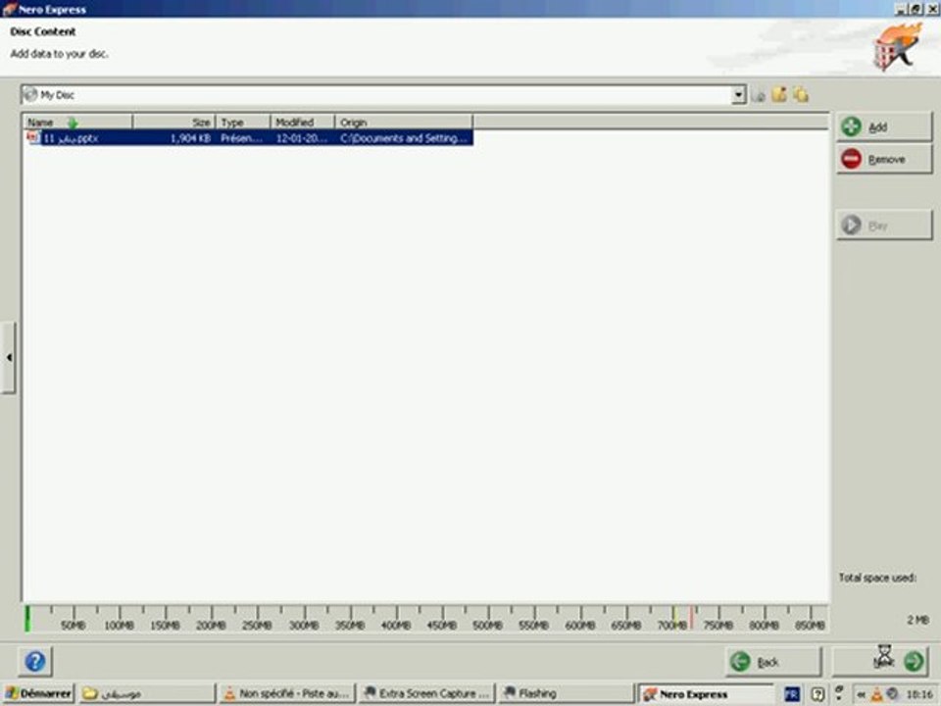Sort the list by Type column
The width and height of the screenshot is (941, 706).
click(243, 123)
